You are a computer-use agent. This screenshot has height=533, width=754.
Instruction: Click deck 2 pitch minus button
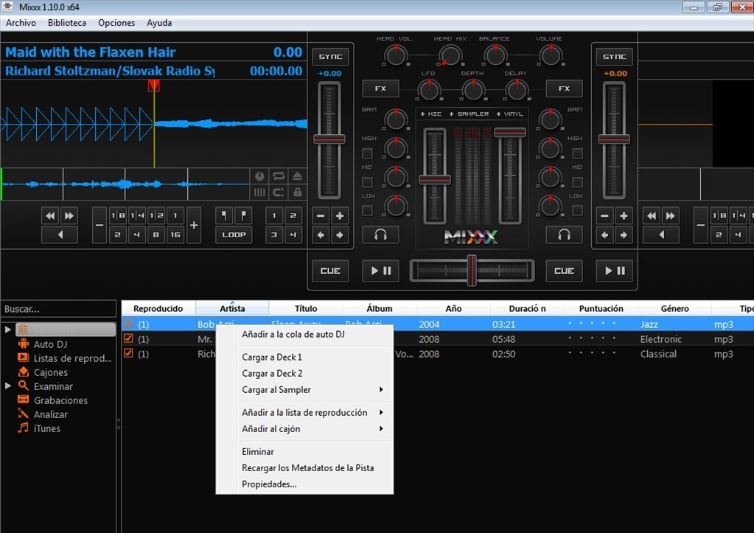click(605, 216)
